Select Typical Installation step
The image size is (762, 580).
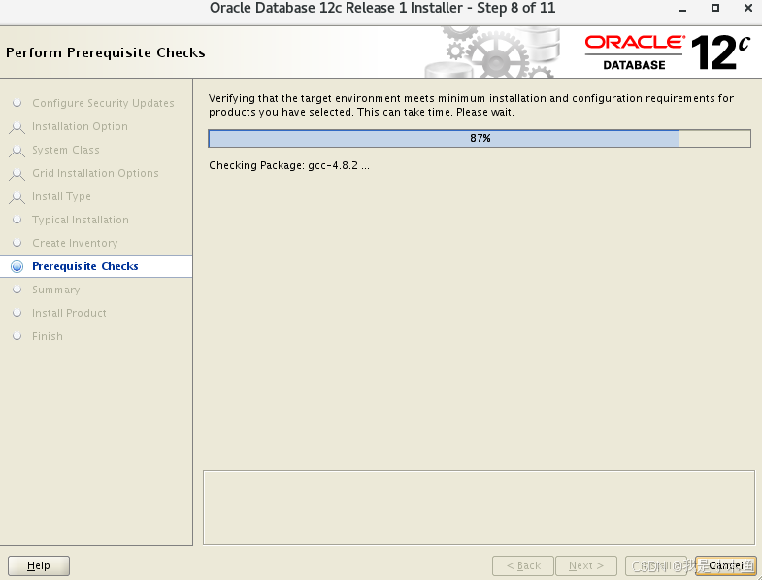pos(81,220)
